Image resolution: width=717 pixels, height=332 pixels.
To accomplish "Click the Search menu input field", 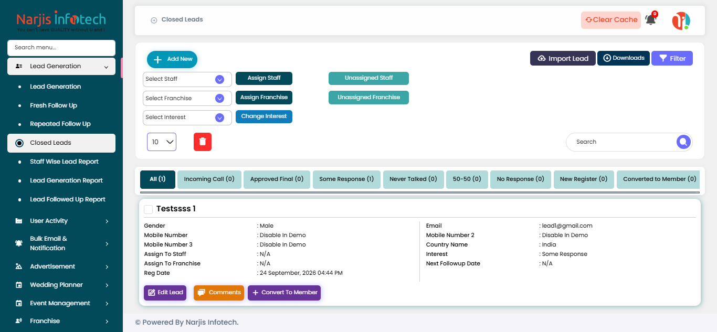I will (61, 48).
